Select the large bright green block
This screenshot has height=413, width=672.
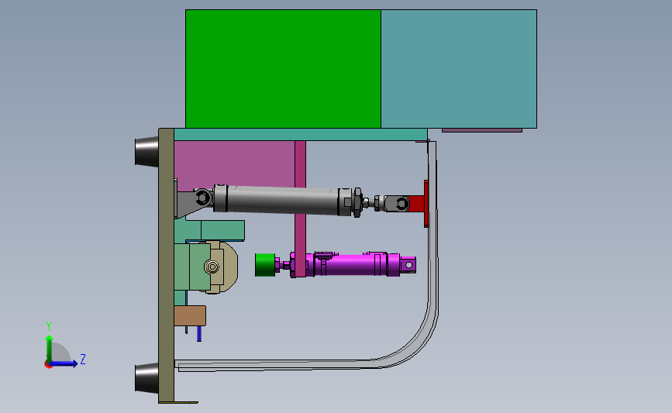[283, 68]
